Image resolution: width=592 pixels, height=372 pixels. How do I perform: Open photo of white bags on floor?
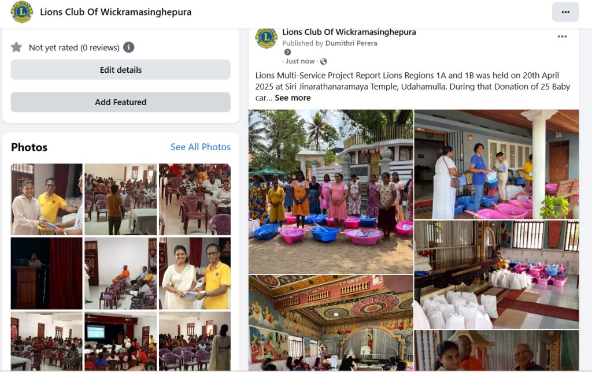[x=497, y=274]
